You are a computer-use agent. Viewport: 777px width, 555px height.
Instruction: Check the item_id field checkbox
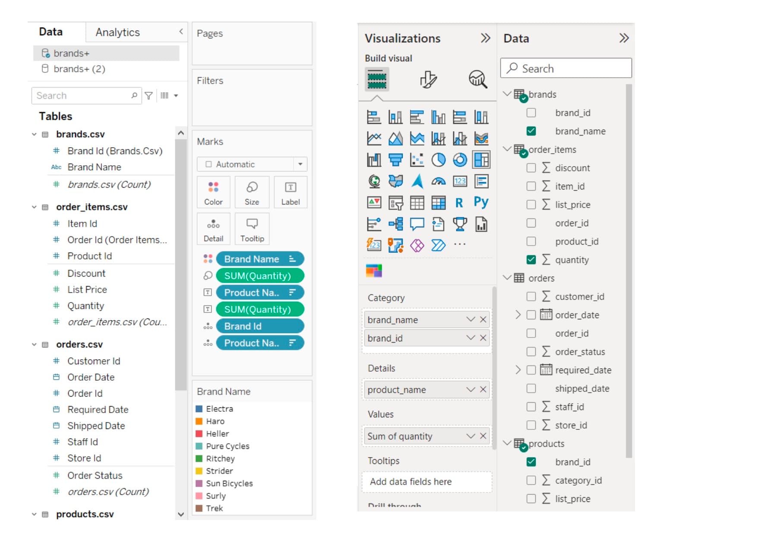pyautogui.click(x=531, y=186)
